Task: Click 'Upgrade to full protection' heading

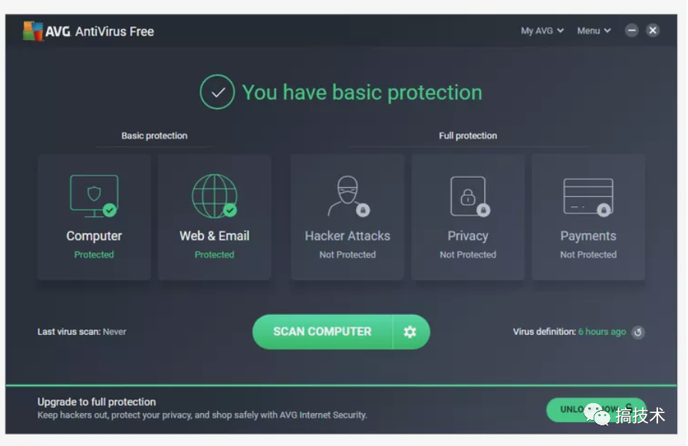Action: tap(97, 402)
